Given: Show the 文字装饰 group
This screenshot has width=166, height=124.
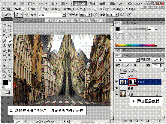Looking at the screenshot, I should (116, 70).
